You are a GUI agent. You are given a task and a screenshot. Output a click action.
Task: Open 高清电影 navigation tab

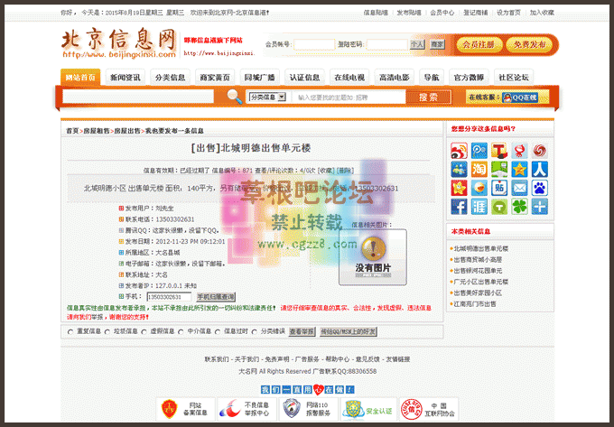tap(395, 77)
